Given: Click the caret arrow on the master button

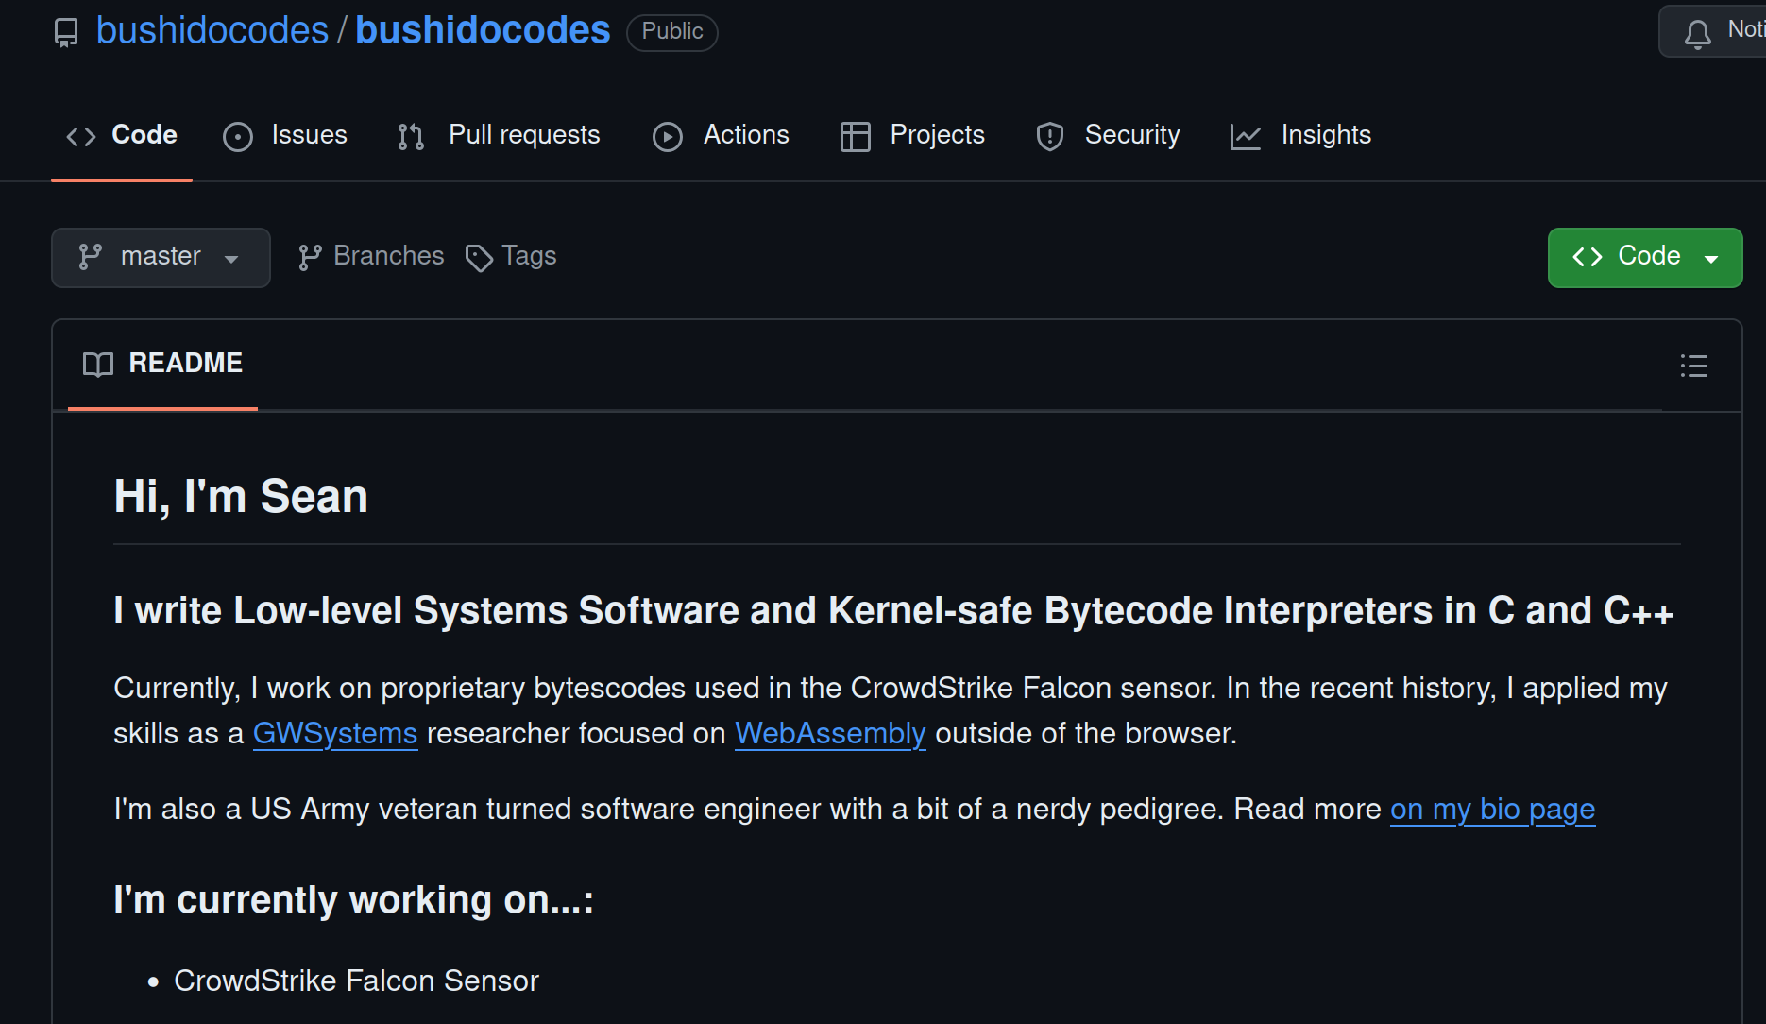Looking at the screenshot, I should tap(231, 259).
